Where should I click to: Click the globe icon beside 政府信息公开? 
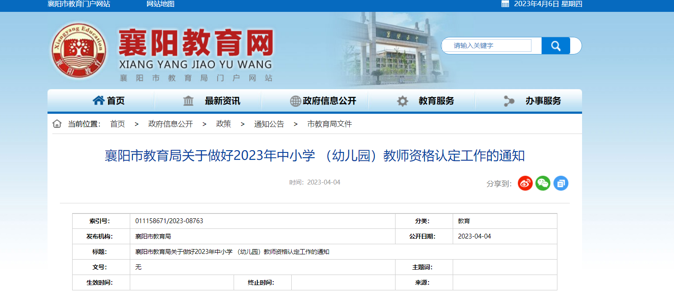pyautogui.click(x=296, y=101)
